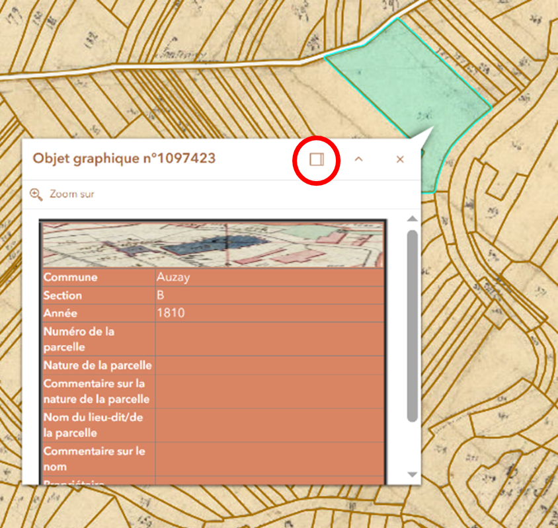Select the 'Numéro de la parcelle' row label

pyautogui.click(x=78, y=339)
